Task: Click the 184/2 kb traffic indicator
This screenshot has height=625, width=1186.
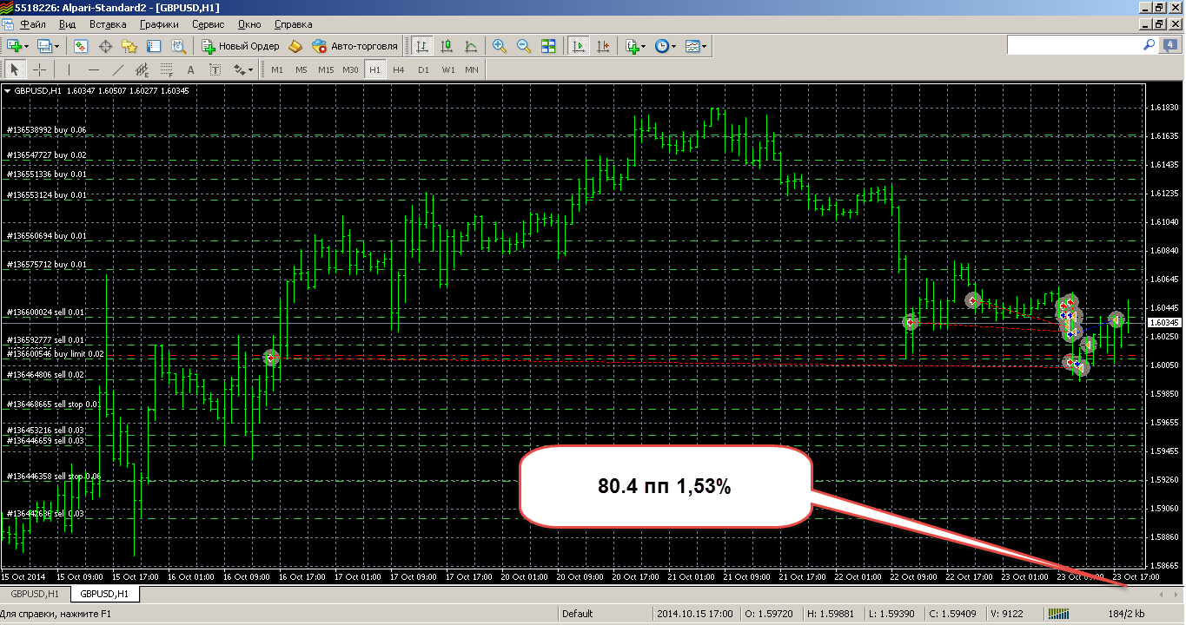Action: coord(1126,614)
